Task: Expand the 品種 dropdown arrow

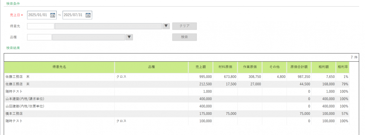Action: pos(129,37)
